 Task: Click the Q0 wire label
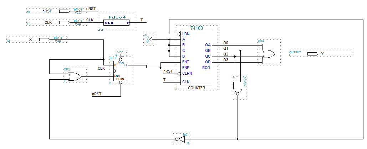pyautogui.click(x=226, y=43)
